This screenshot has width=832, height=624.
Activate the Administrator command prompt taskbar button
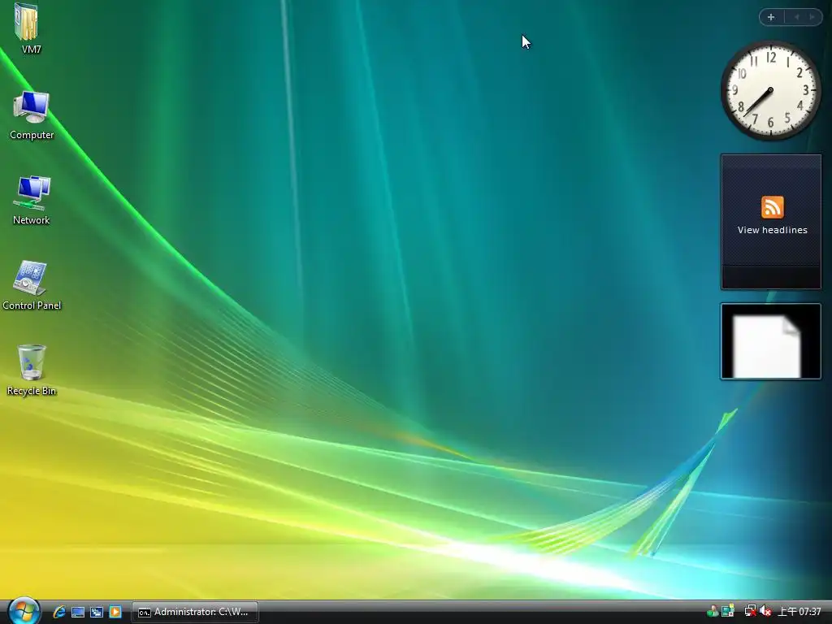click(x=195, y=612)
